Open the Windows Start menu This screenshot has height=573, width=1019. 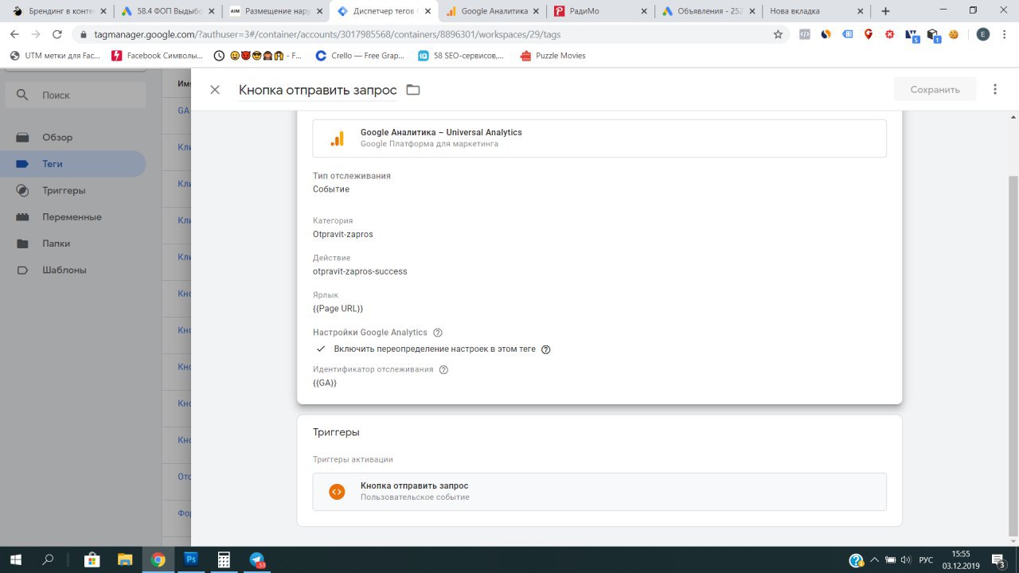pos(15,559)
